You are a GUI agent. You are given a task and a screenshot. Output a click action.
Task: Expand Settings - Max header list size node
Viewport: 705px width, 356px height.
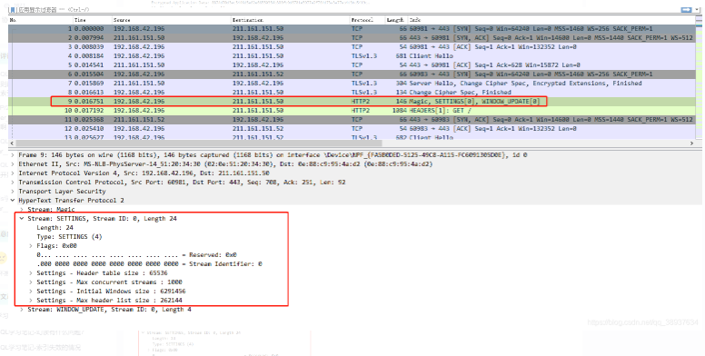coord(31,301)
